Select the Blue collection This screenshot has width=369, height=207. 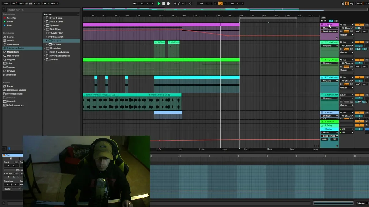9,25
